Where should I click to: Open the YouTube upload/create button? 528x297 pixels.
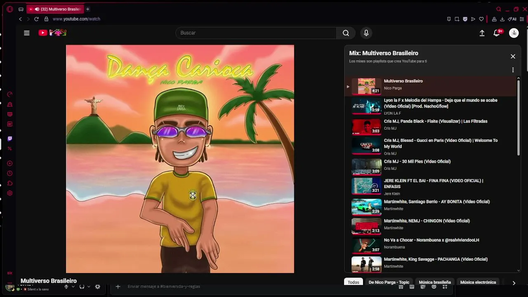coord(482,33)
